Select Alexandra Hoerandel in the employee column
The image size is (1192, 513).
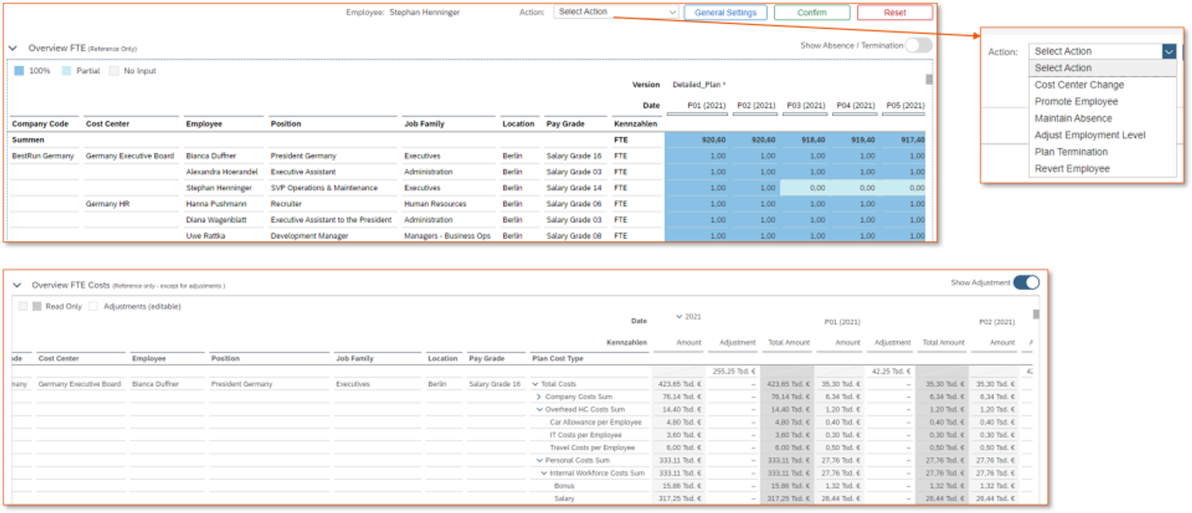222,172
